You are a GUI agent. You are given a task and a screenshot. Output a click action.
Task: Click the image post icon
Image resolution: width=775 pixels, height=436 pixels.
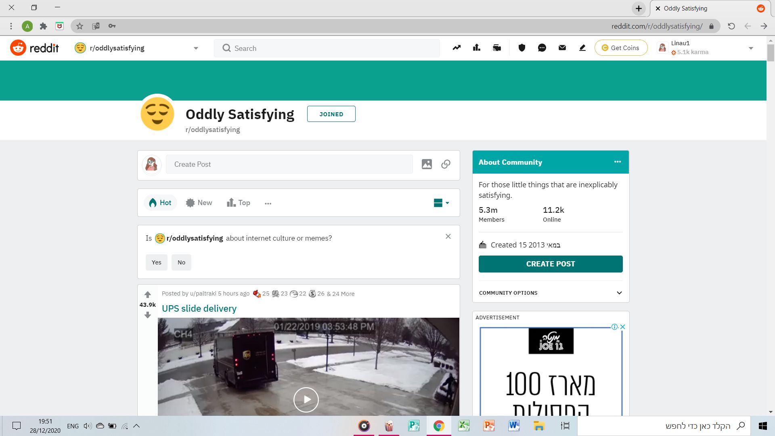pyautogui.click(x=427, y=164)
